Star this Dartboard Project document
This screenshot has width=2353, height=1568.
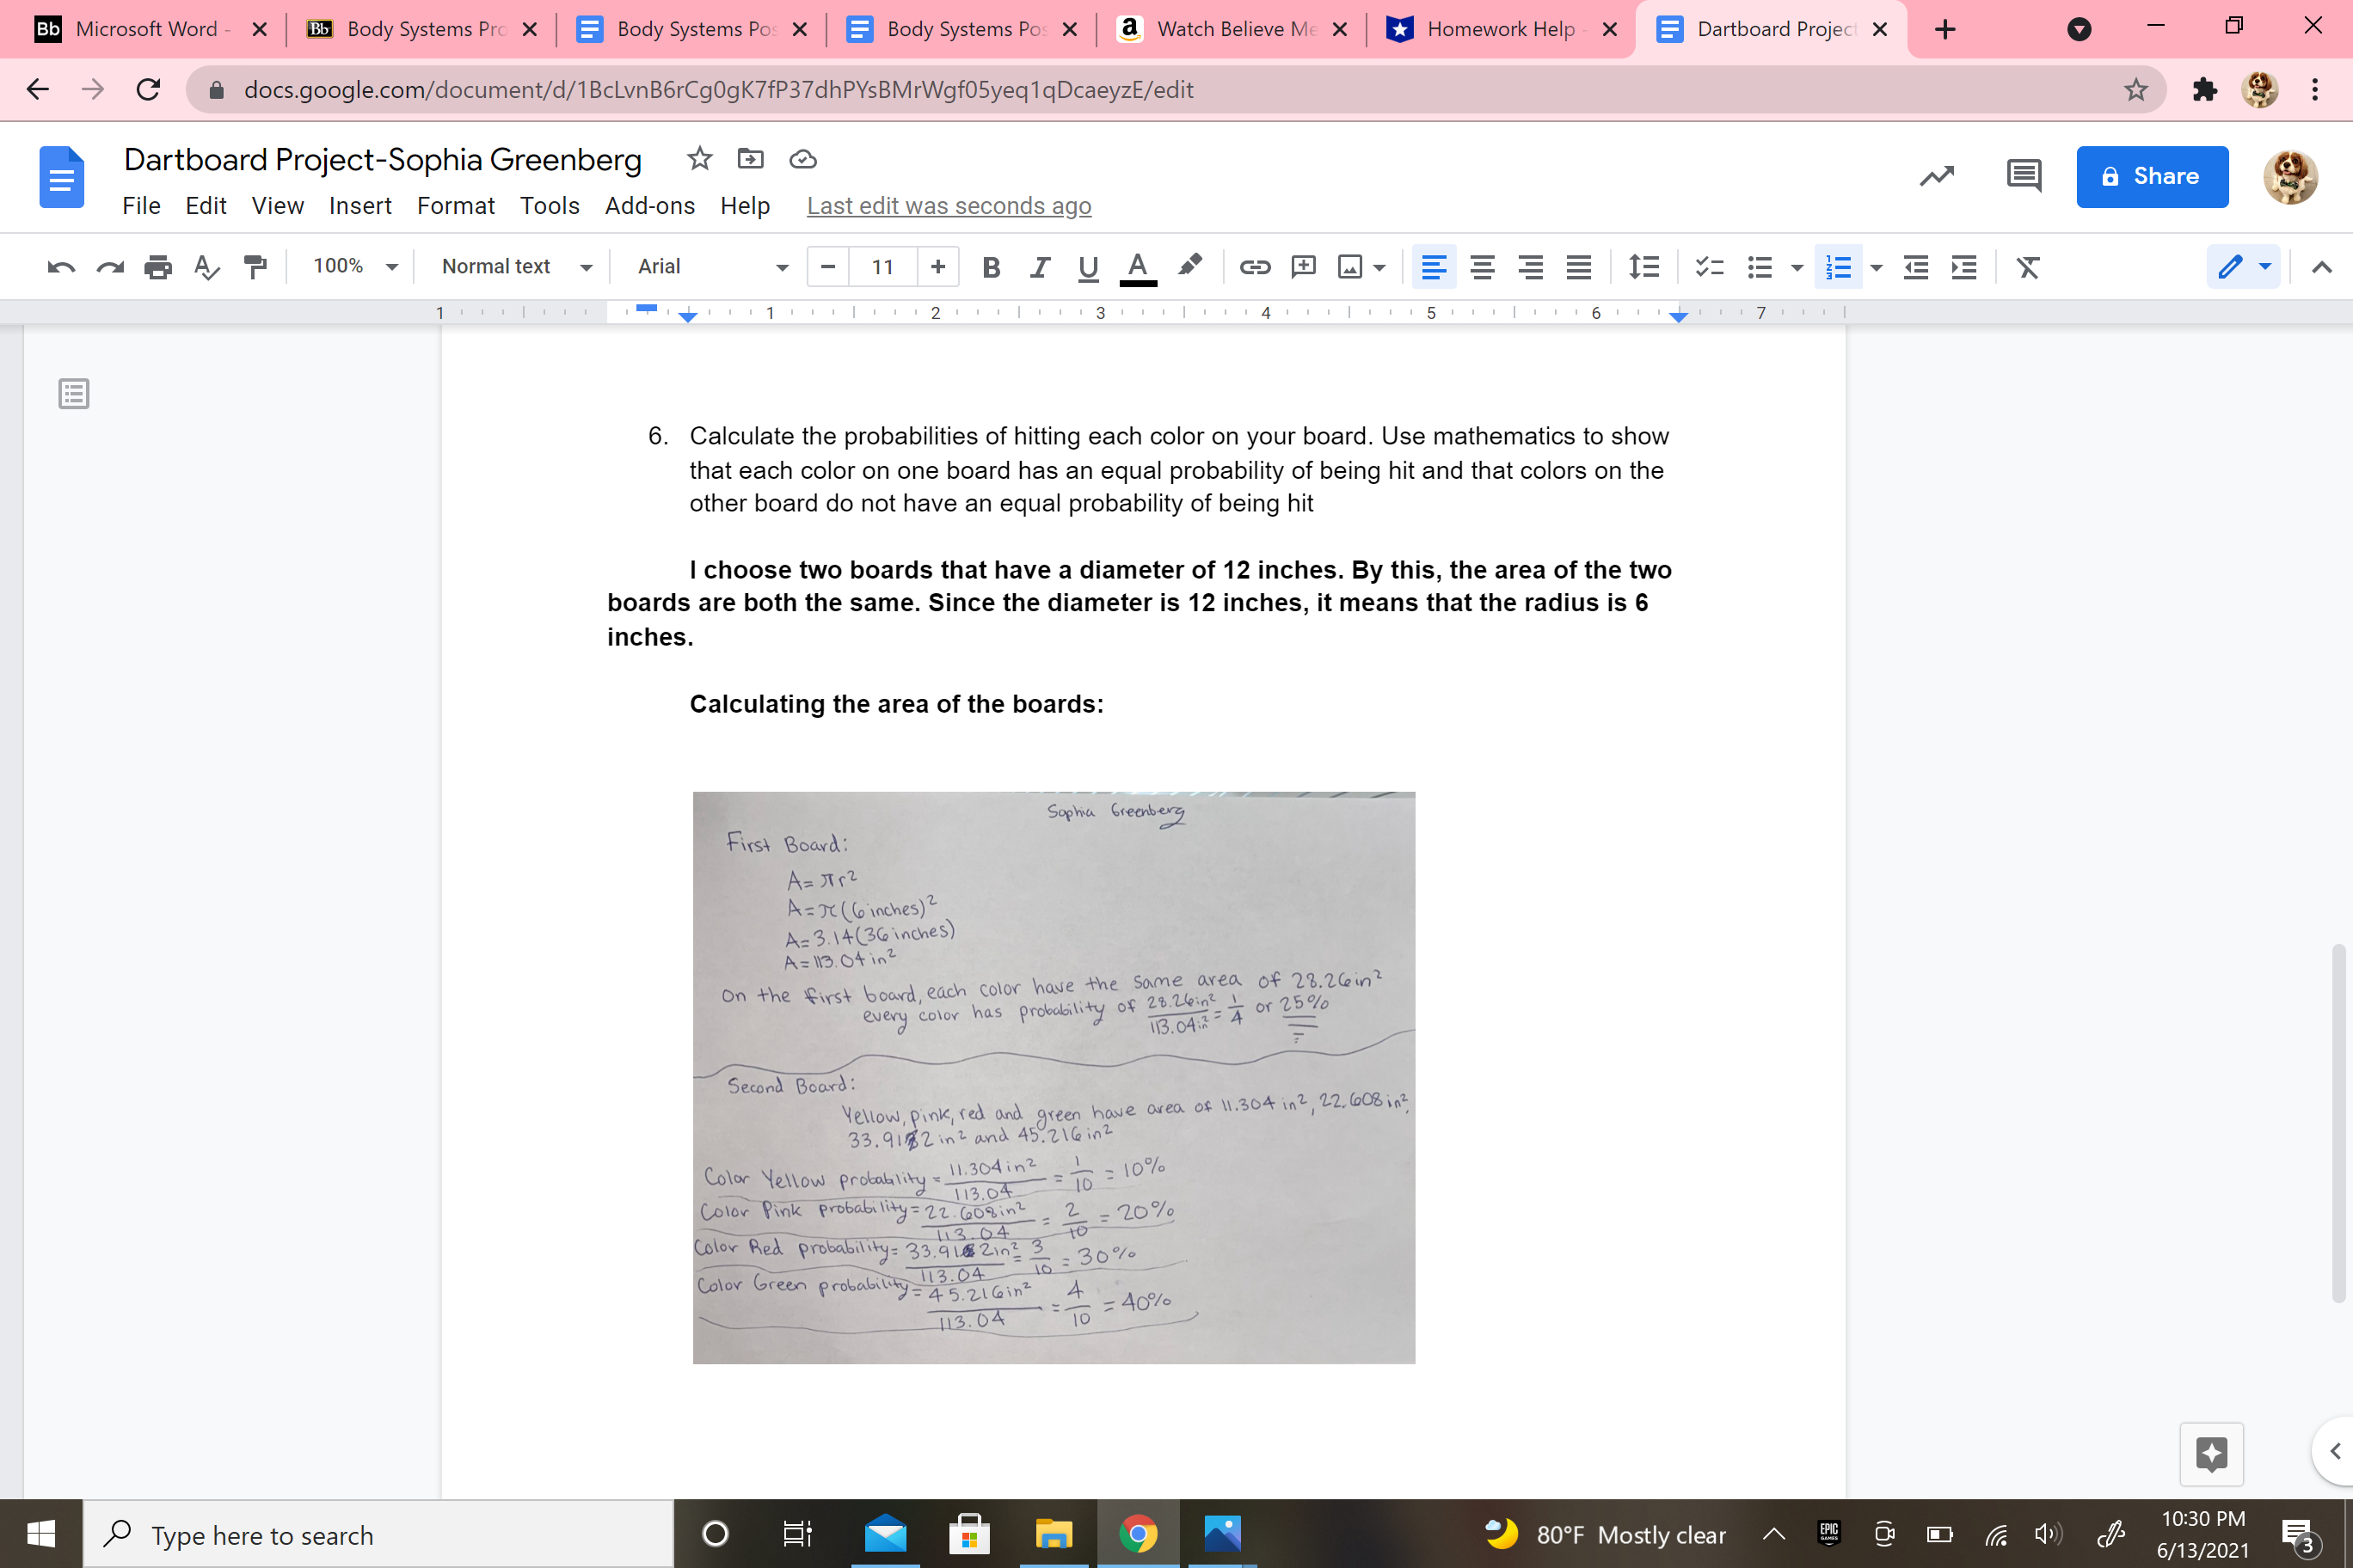[x=699, y=159]
